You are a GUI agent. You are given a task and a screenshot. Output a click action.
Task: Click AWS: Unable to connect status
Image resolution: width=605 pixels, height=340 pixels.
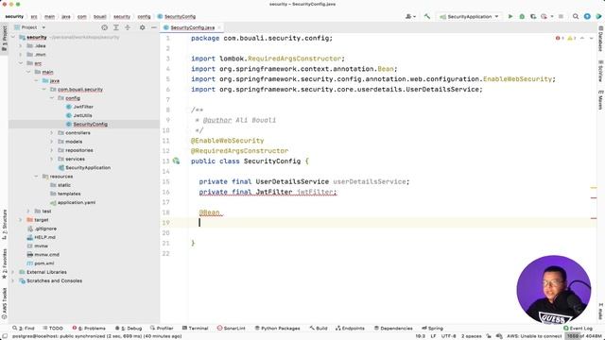click(x=533, y=336)
